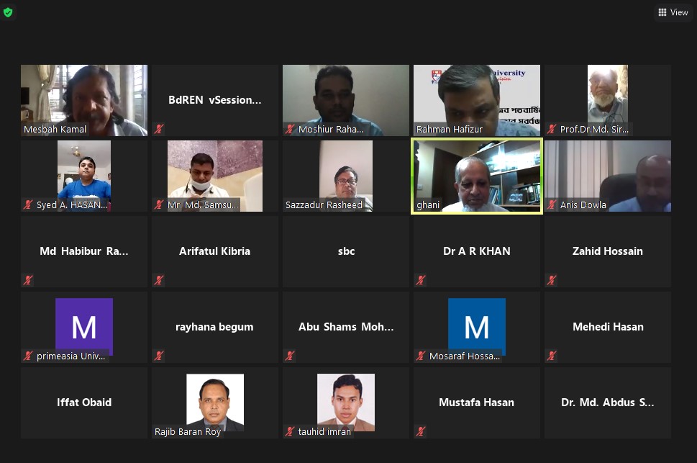Click muted mic icon on Prof.Dr.Md. Sir tile
Screen dimensions: 697x463
pos(552,129)
